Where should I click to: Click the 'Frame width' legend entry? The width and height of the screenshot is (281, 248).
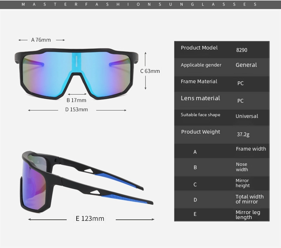[251, 149]
